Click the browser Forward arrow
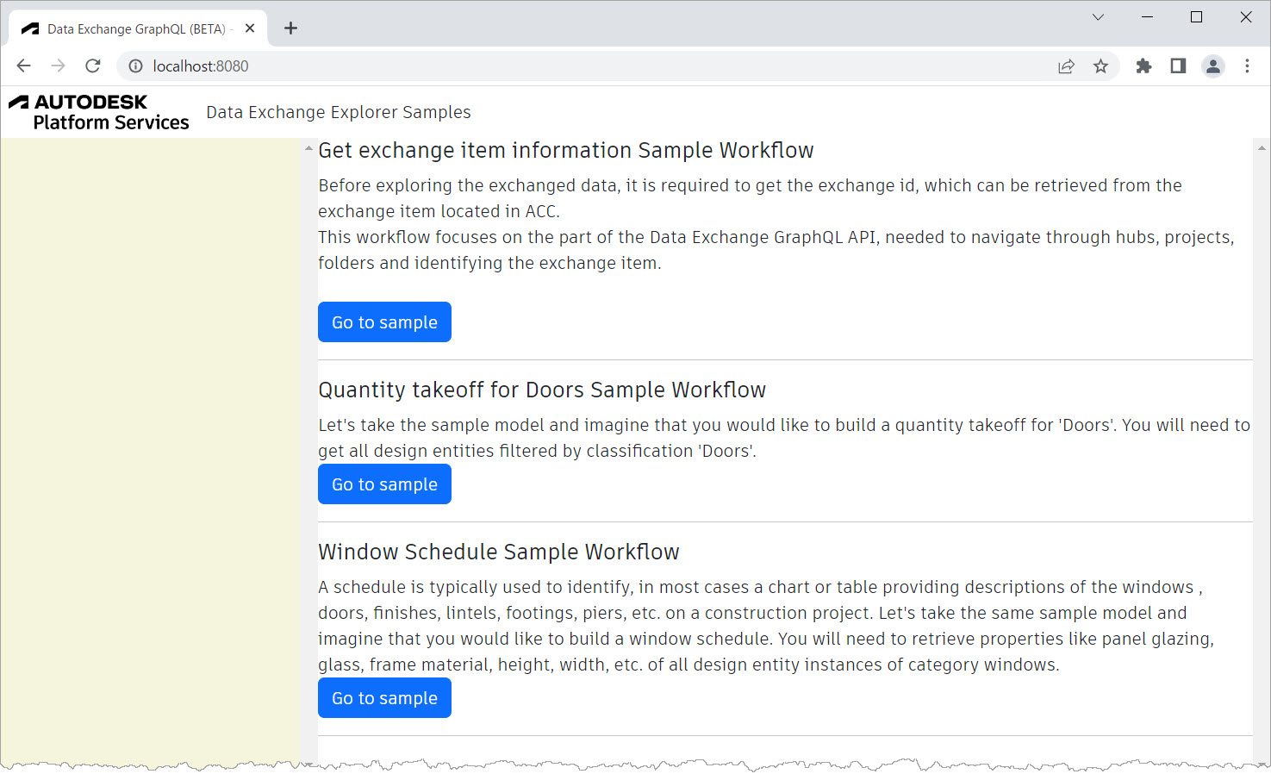 pyautogui.click(x=58, y=66)
